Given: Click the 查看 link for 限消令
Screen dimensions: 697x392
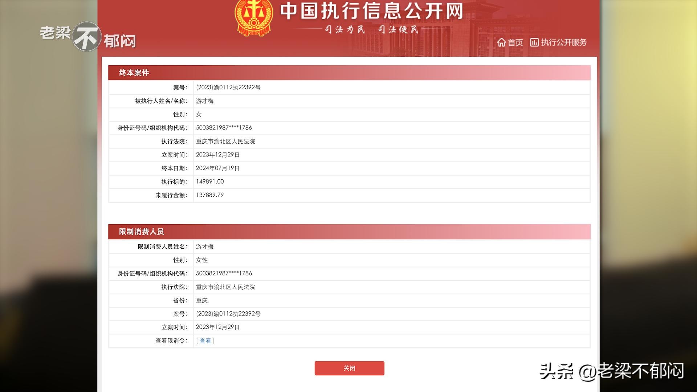Looking at the screenshot, I should (205, 340).
